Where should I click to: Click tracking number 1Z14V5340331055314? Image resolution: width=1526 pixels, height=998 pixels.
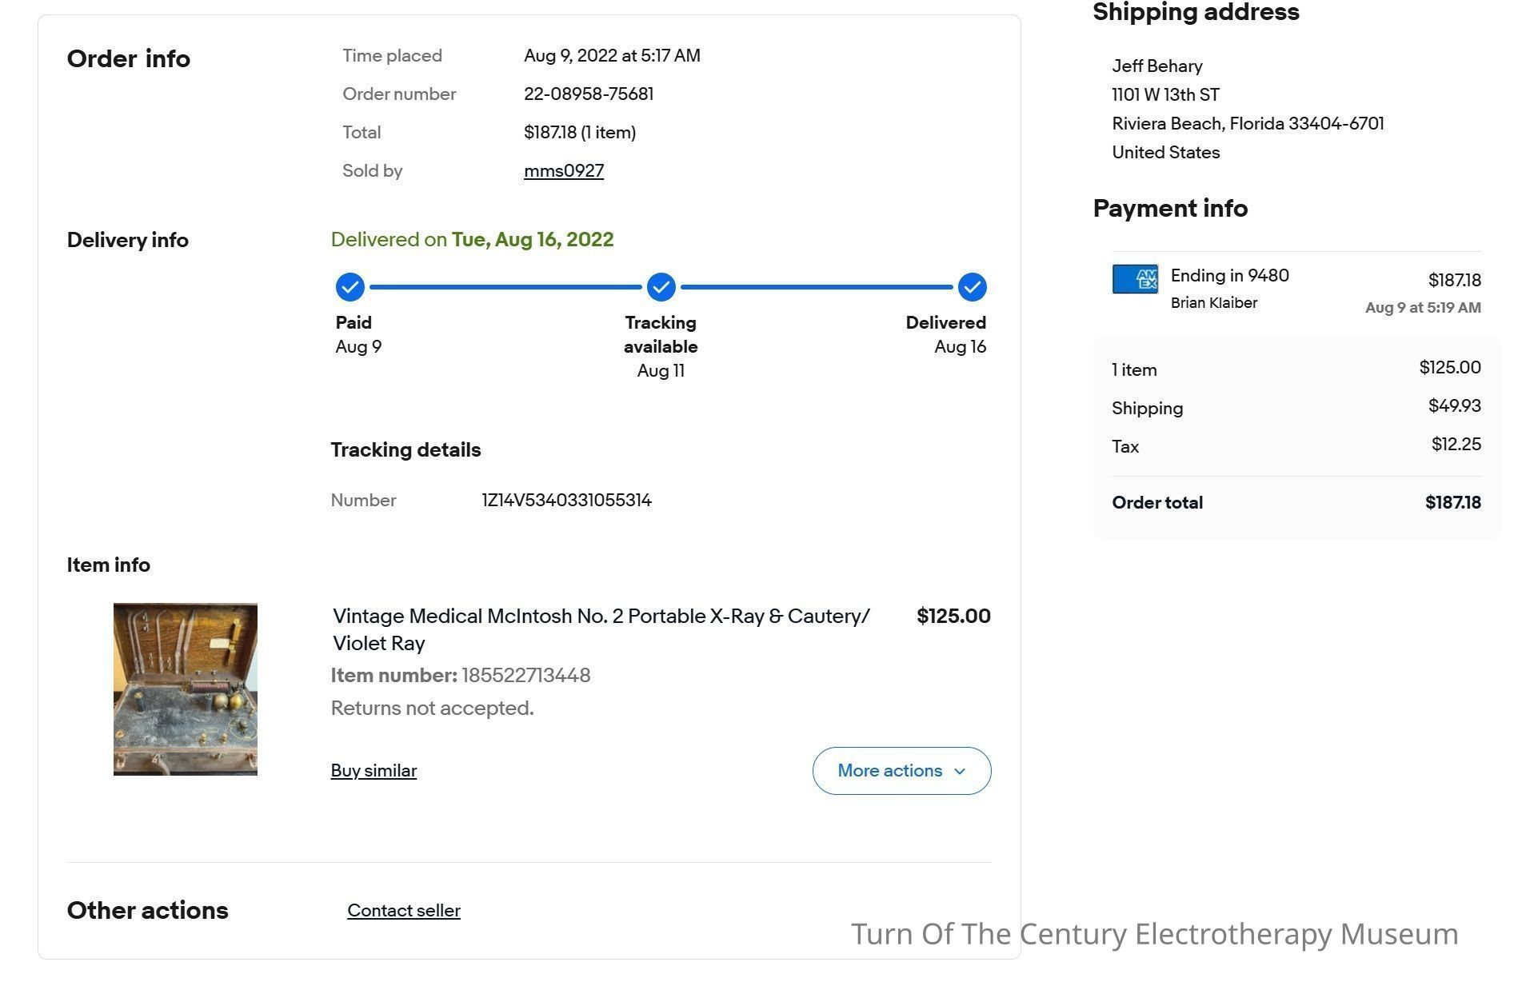(566, 501)
